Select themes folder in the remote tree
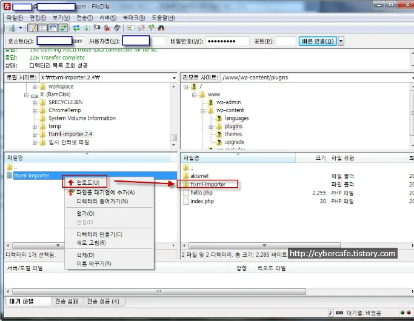Screen dimensions: 414x321 pyautogui.click(x=233, y=134)
